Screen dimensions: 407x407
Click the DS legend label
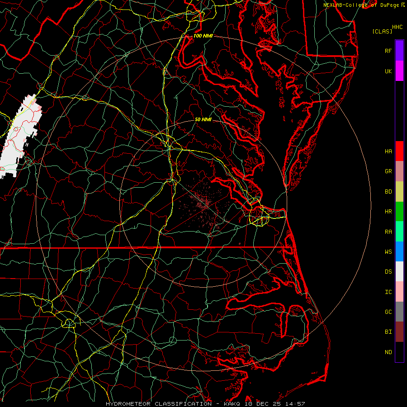click(388, 272)
